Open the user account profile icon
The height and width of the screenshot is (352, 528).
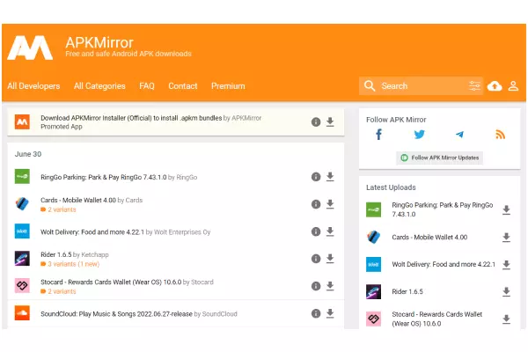pyautogui.click(x=513, y=86)
